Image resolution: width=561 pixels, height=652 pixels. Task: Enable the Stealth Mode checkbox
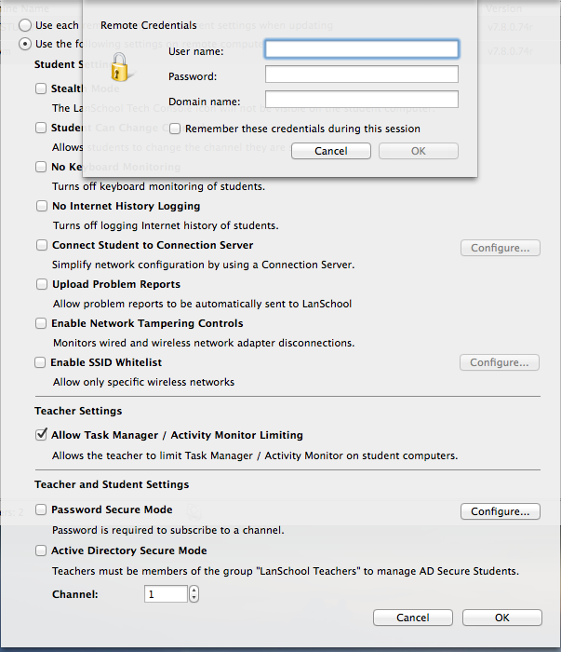[x=41, y=88]
